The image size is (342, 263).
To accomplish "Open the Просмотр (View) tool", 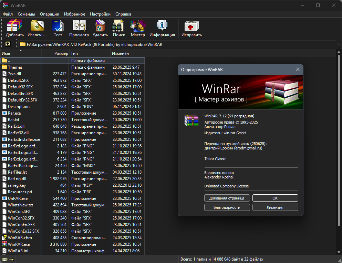I will pyautogui.click(x=79, y=28).
